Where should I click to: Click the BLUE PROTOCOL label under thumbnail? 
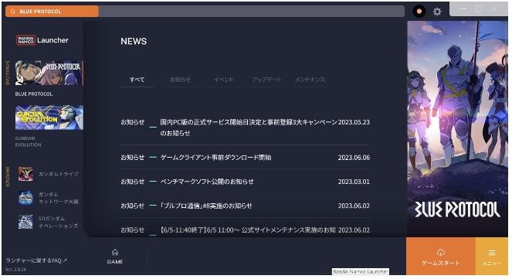click(x=34, y=94)
